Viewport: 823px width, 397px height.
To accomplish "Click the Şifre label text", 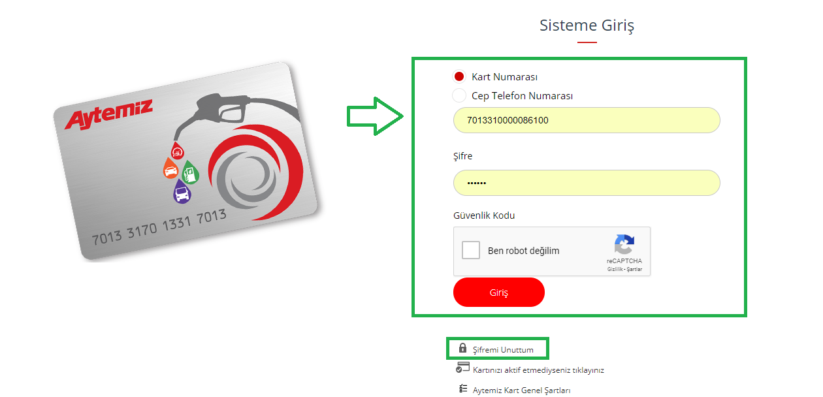I will tap(462, 157).
